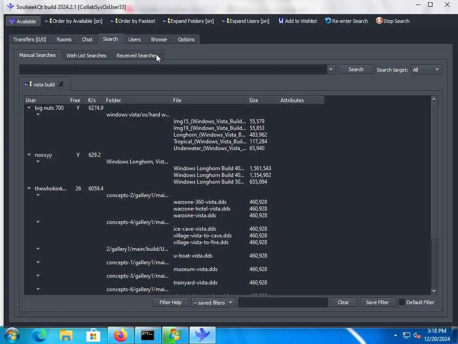Image resolution: width=458 pixels, height=344 pixels.
Task: Collapse Windows Longhorn, Vist... folder
Action: (38, 162)
